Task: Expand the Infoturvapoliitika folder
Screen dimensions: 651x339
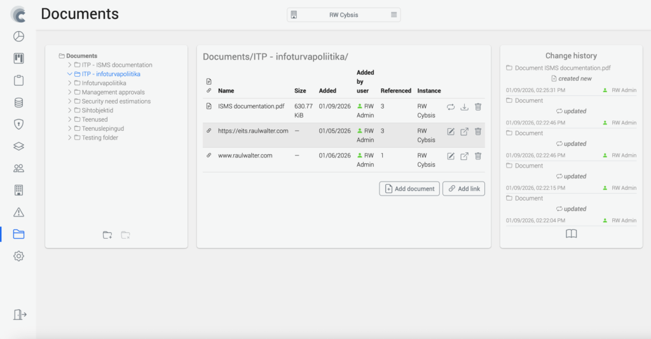Action: 70,83
